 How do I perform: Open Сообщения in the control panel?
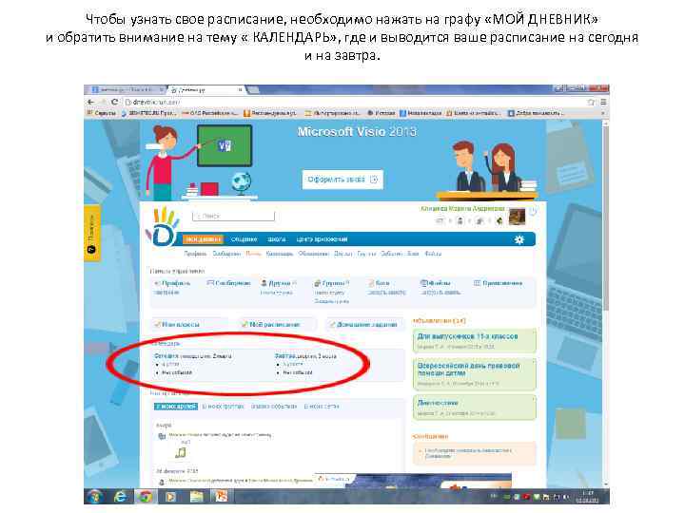229,283
